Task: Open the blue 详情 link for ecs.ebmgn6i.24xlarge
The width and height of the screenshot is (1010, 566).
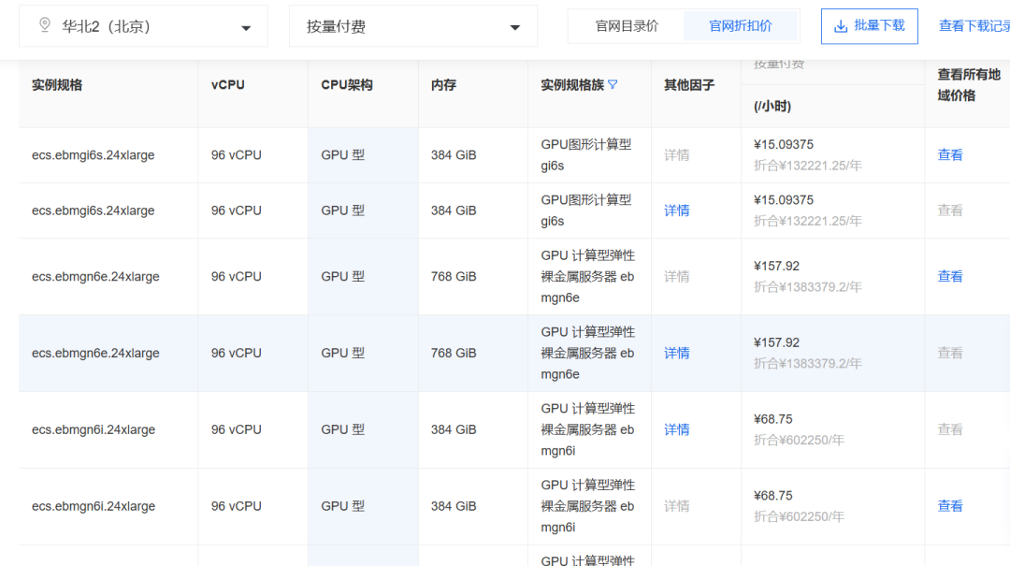Action: pos(676,430)
